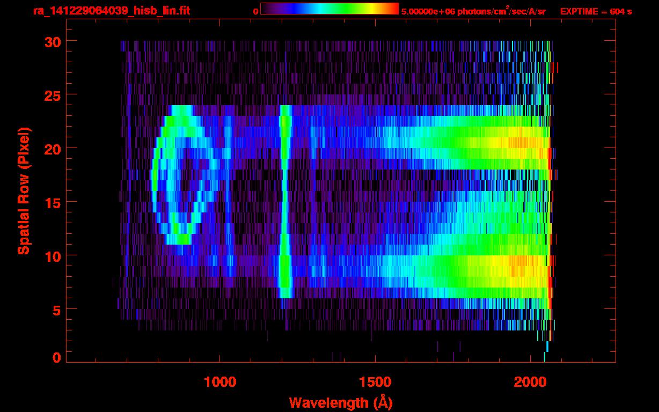Click the colorbar minimum value 0
Viewport: 659px width, 412px height.
click(x=255, y=11)
